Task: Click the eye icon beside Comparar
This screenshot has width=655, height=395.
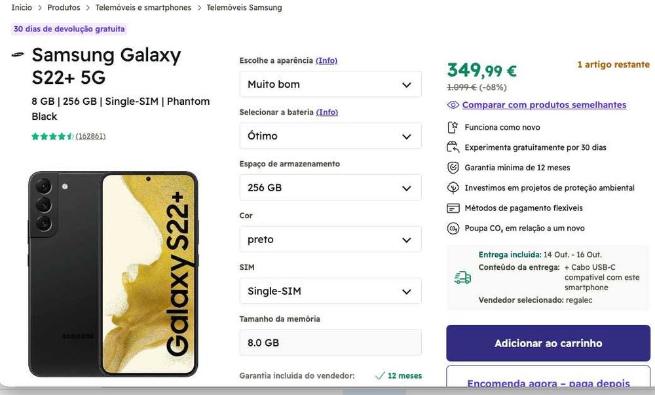Action: [453, 105]
